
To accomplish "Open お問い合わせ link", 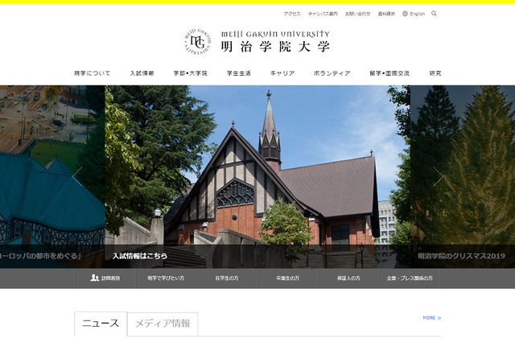I will tap(357, 14).
